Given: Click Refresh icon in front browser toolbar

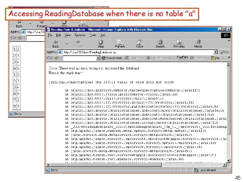Looking at the screenshot, I should coord(120,42).
